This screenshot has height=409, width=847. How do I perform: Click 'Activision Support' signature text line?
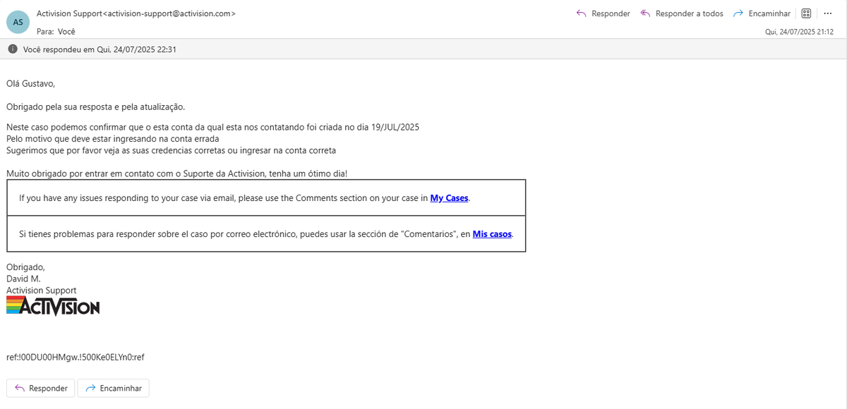click(x=41, y=291)
